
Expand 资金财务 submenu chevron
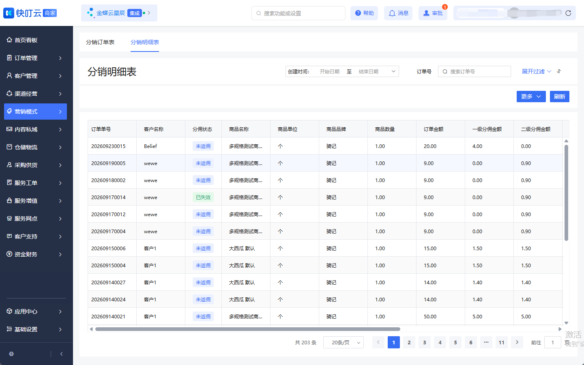coord(60,254)
